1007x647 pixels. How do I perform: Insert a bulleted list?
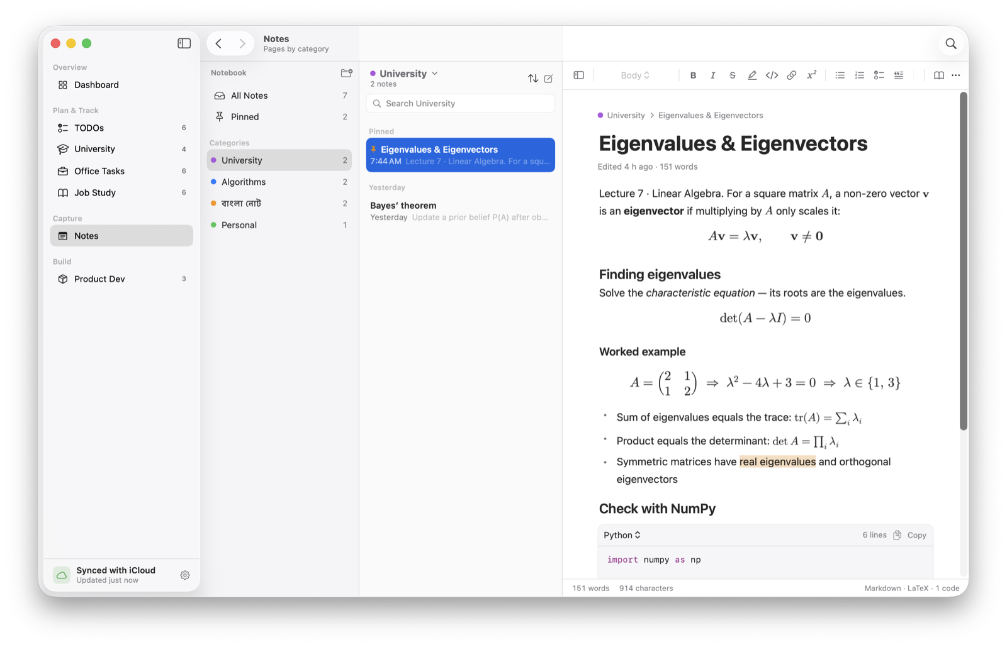point(840,75)
